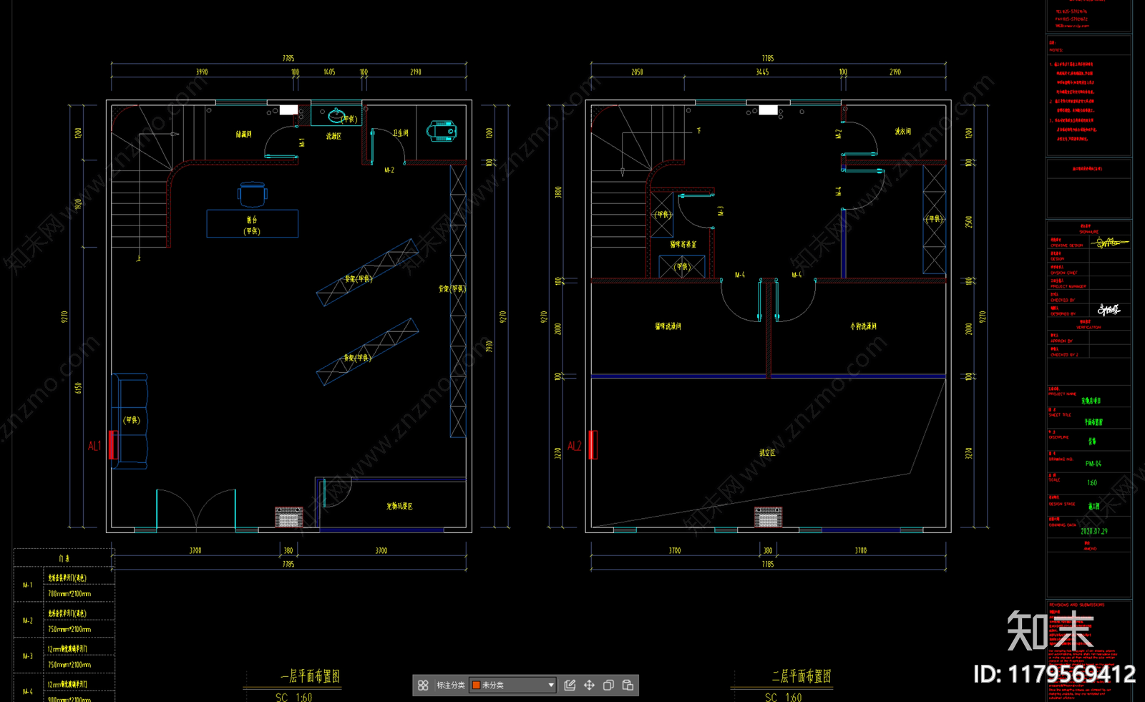The width and height of the screenshot is (1145, 702).
Task: Click the 2950 dimension above the second-floor plan
Action: [637, 72]
